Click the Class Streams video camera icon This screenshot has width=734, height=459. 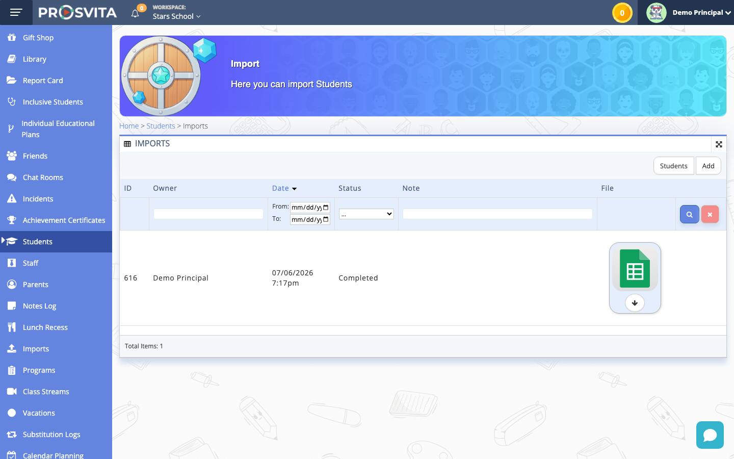(11, 391)
